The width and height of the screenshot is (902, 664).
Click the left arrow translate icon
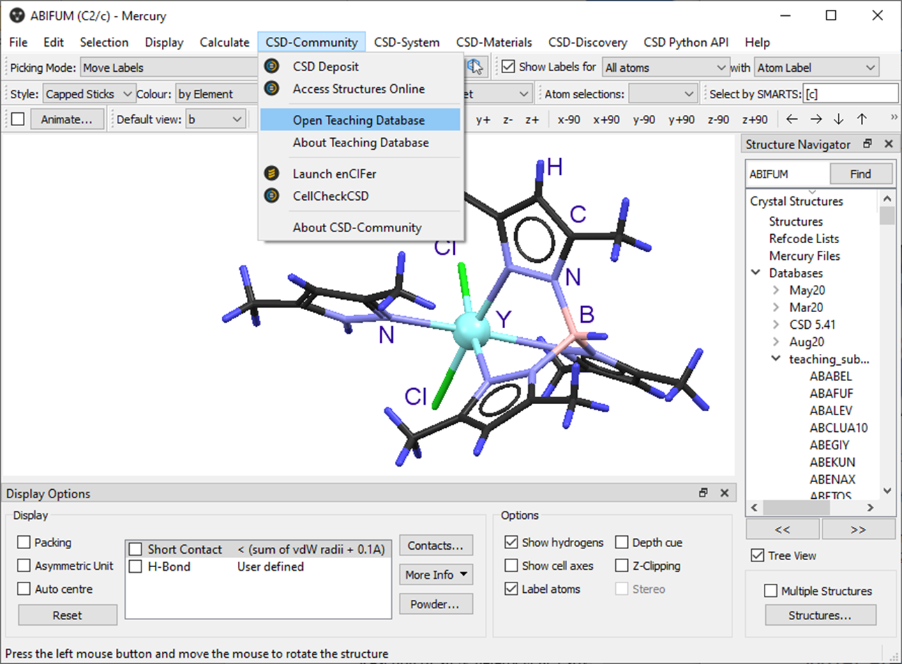pos(792,119)
